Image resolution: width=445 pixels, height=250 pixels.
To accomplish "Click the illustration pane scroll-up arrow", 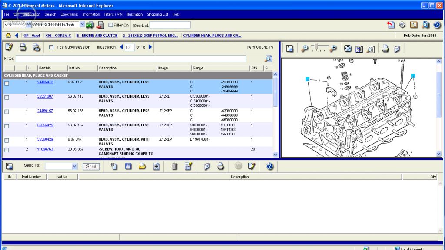I will (438, 61).
